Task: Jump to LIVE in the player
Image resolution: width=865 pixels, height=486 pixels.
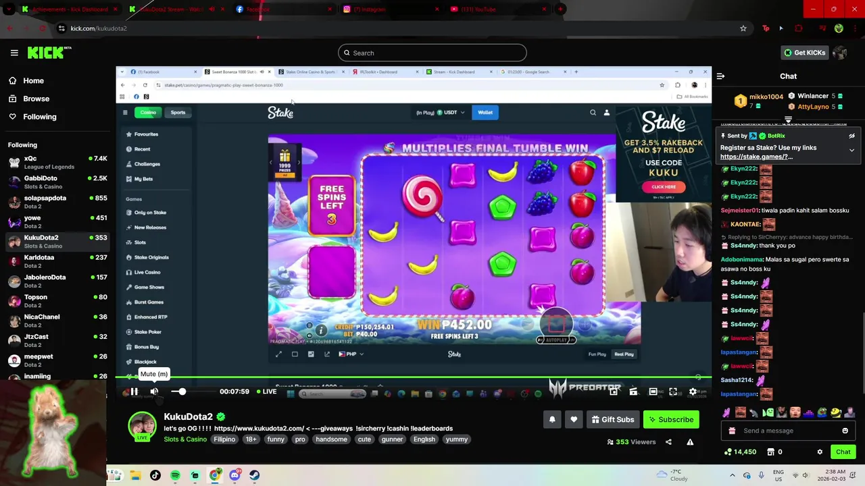Action: [266, 391]
